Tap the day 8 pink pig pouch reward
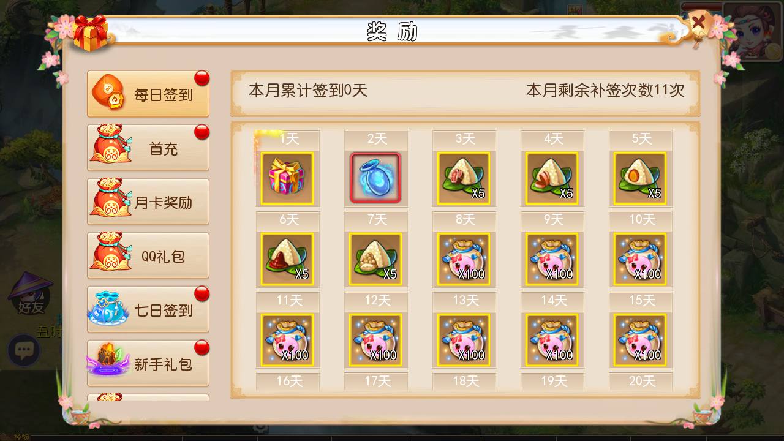The height and width of the screenshot is (441, 784). [x=464, y=259]
